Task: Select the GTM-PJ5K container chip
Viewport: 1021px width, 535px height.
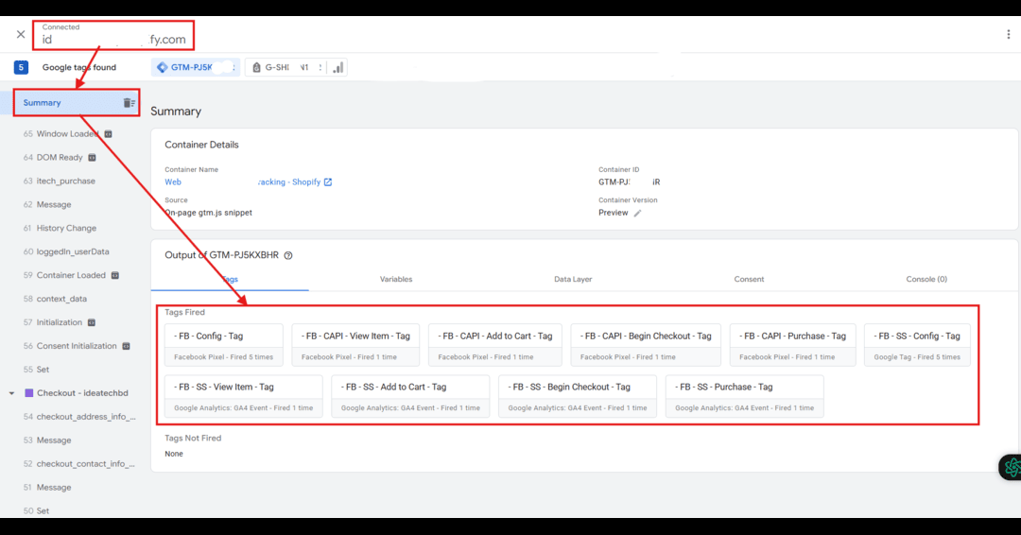Action: [x=196, y=67]
